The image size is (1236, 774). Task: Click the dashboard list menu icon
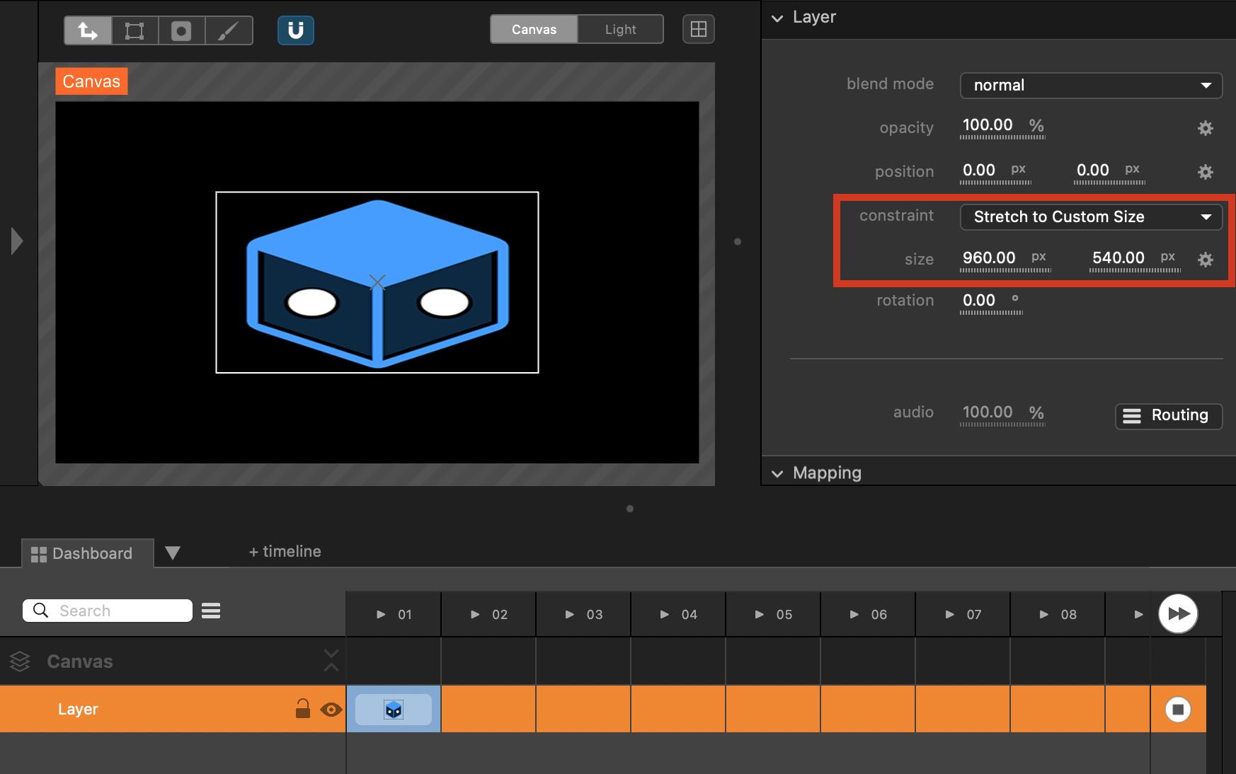pos(211,611)
